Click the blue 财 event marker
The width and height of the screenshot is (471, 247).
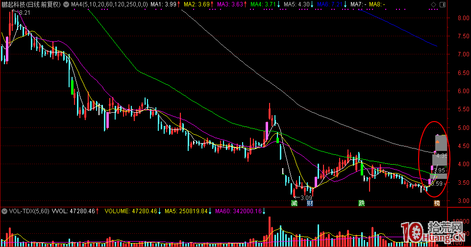310,203
